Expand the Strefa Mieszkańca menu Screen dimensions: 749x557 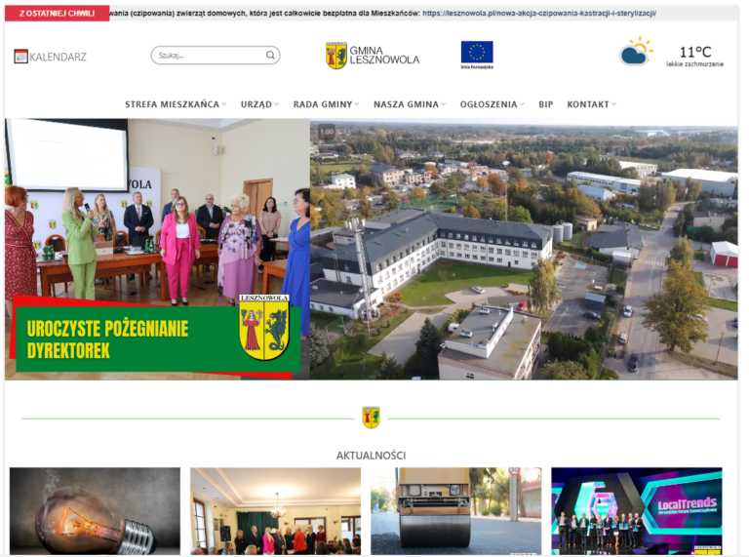tap(175, 104)
